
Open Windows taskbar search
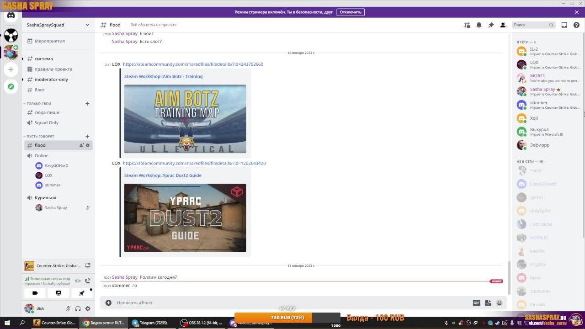[x=22, y=323]
